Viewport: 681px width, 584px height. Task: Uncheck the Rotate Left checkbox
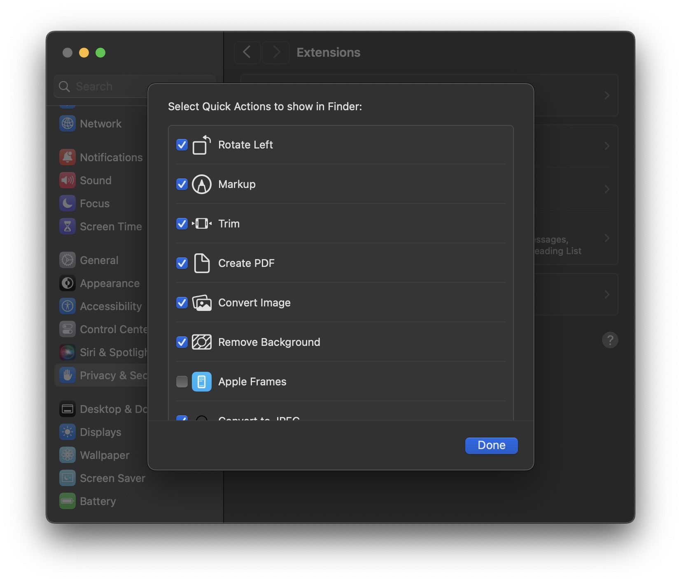pos(182,145)
